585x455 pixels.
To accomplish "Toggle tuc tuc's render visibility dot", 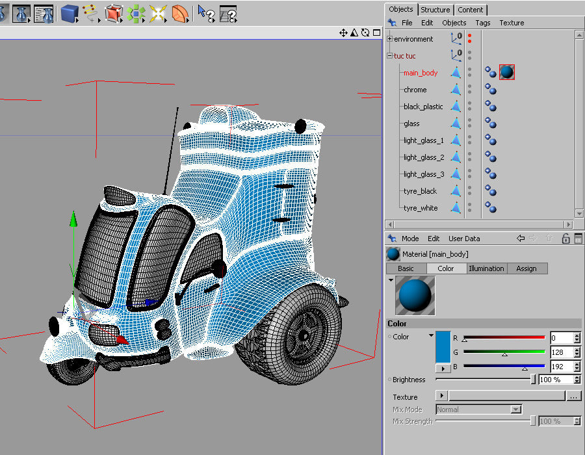I will [x=471, y=58].
